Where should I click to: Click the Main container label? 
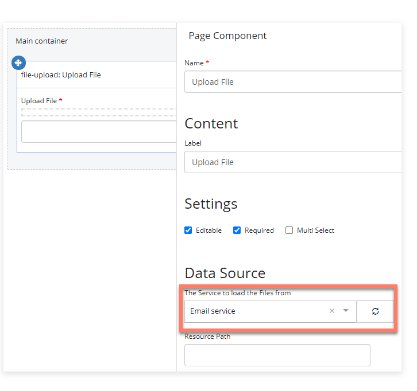pyautogui.click(x=42, y=41)
